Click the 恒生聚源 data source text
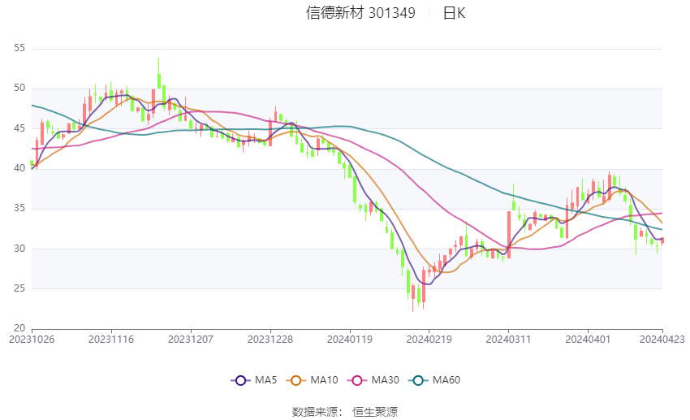690x420 pixels. [375, 412]
